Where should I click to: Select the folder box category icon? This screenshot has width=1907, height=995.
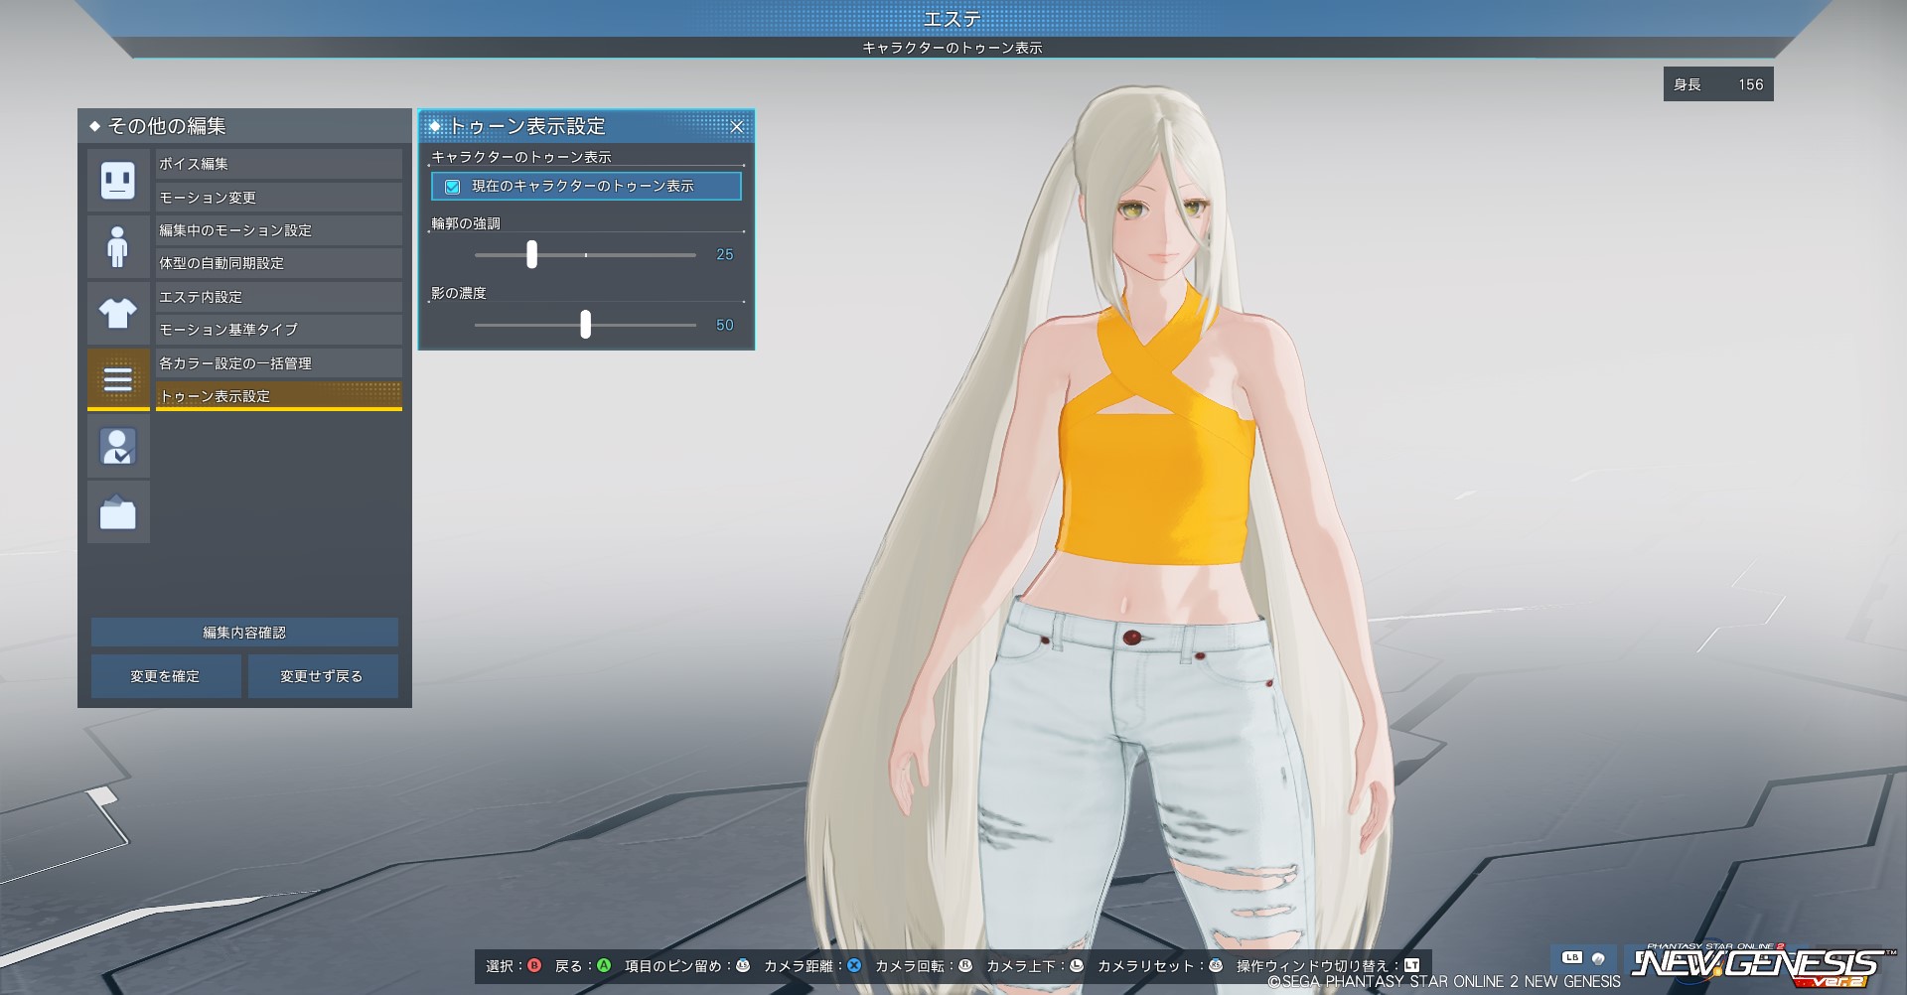coord(118,512)
